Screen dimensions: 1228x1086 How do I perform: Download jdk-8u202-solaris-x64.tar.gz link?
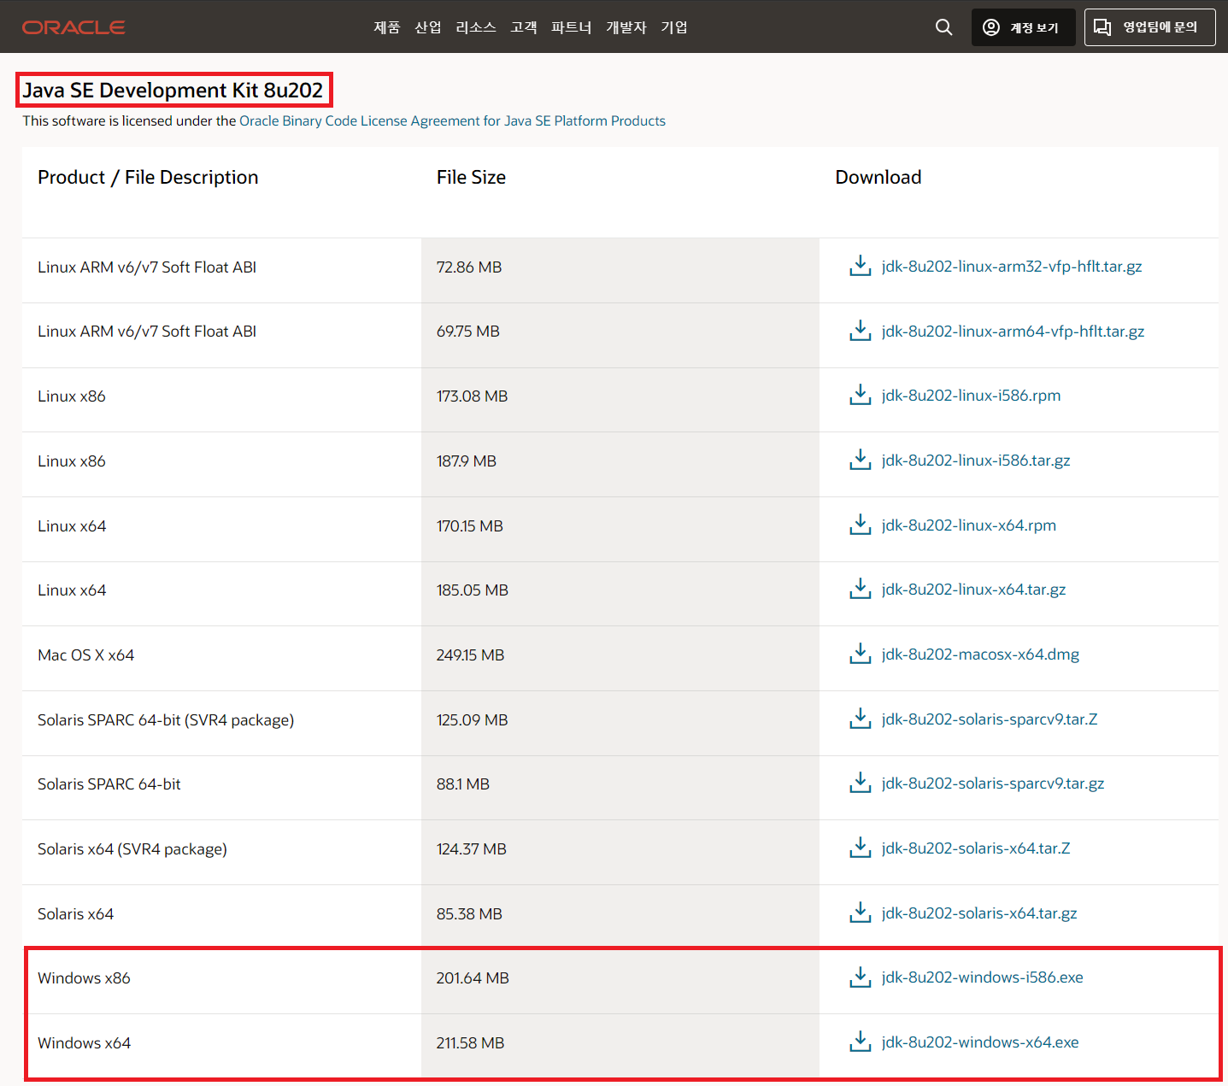[x=979, y=913]
